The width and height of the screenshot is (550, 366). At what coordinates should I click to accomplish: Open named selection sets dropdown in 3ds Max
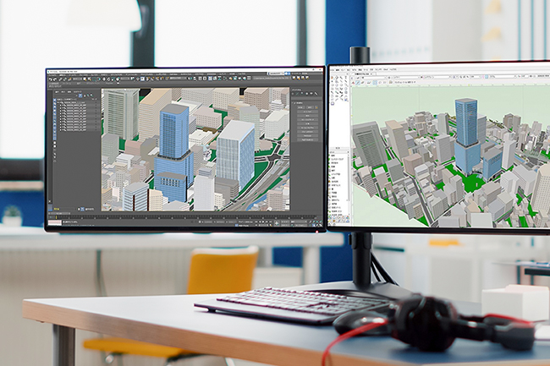tap(179, 79)
